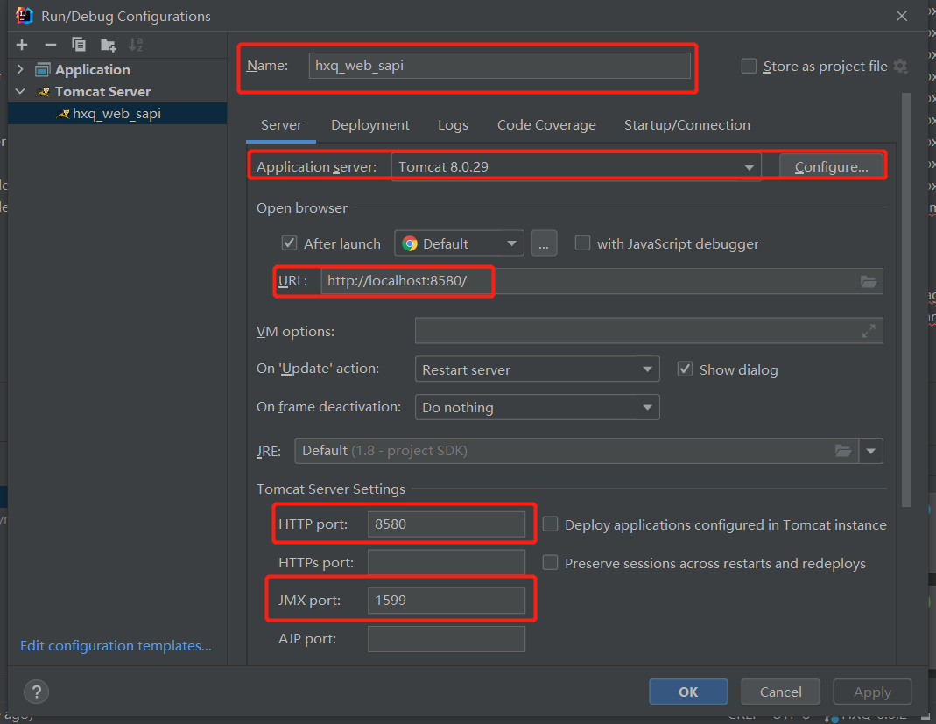
Task: Click the folder icon in JRE field
Action: pos(843,451)
